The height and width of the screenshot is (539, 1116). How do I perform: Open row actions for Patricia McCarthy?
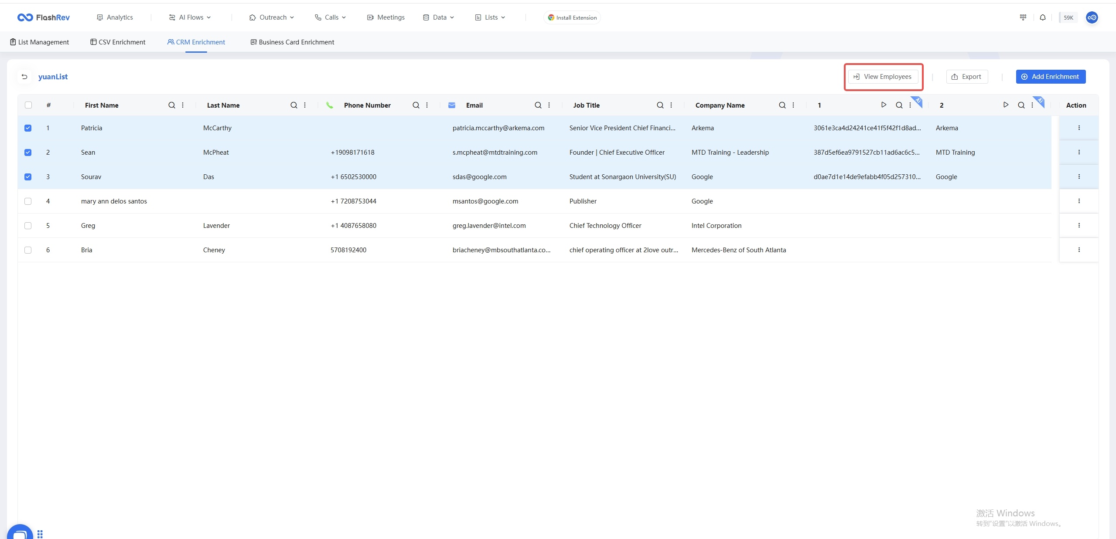click(x=1079, y=128)
